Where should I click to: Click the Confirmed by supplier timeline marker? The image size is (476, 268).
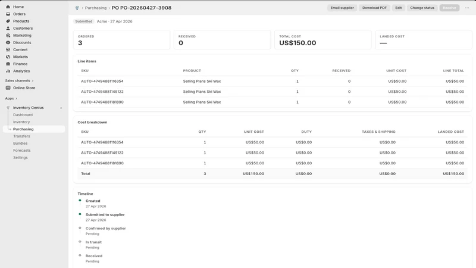click(x=80, y=228)
